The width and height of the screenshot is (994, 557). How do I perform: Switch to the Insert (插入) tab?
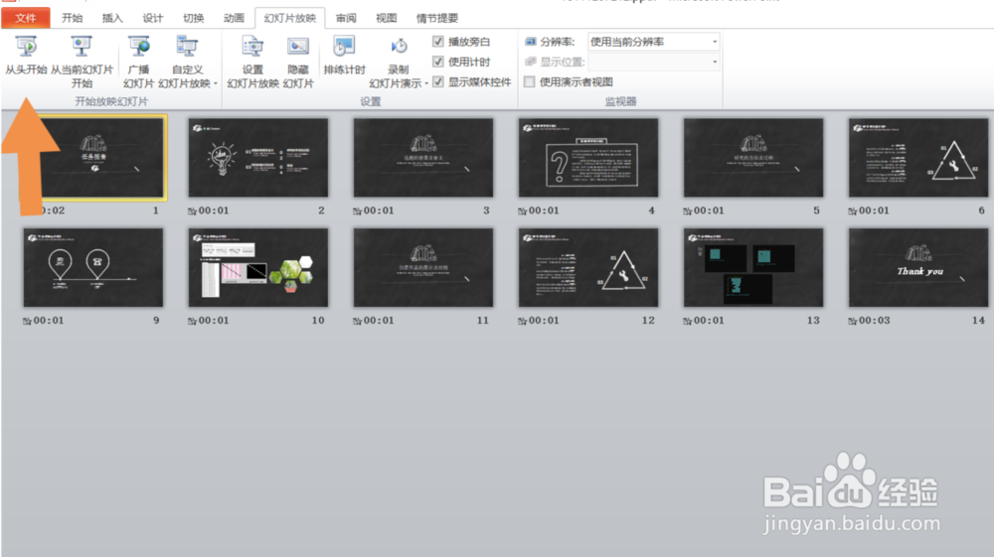(x=112, y=18)
